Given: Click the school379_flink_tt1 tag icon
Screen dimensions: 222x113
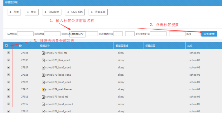Looking at the screenshot, I should [x=43, y=53].
